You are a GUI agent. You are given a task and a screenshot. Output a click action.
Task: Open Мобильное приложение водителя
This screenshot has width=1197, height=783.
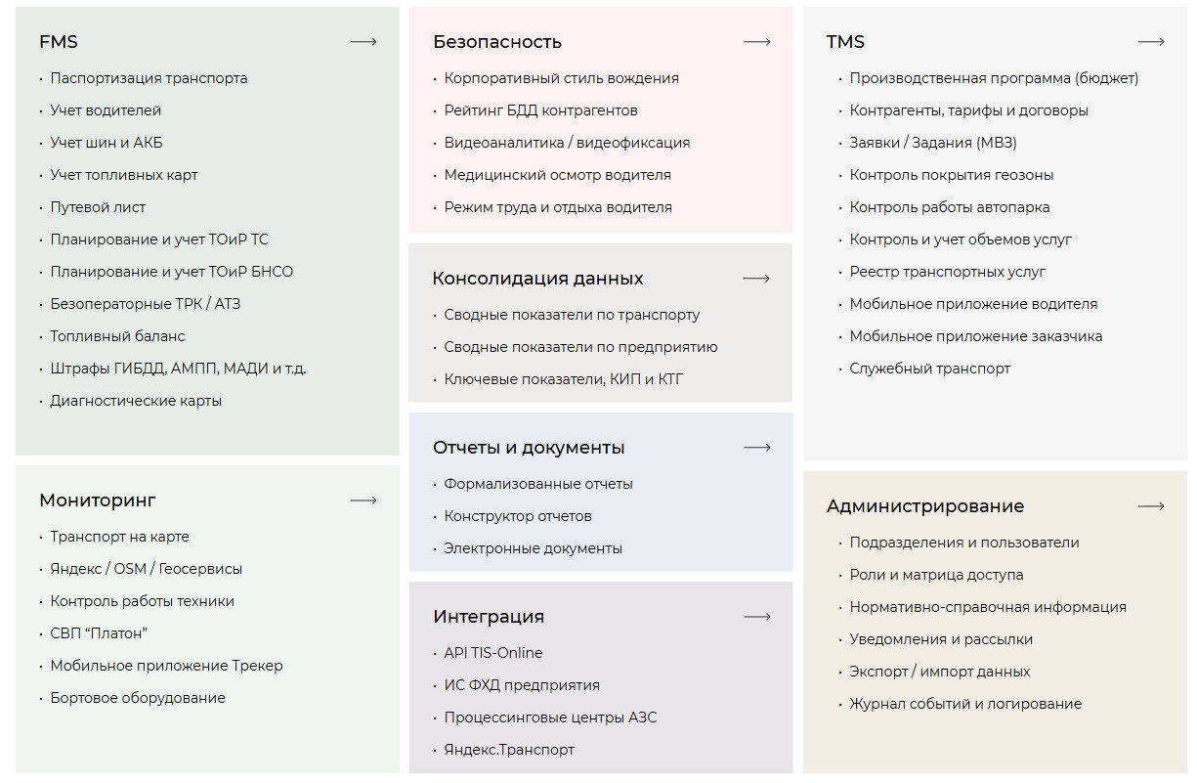[x=973, y=304]
